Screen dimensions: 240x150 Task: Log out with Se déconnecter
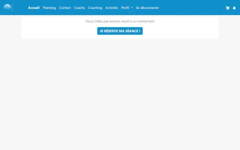coord(147,8)
